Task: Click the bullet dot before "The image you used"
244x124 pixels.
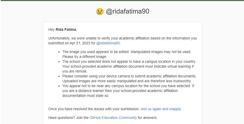Action: pos(59,52)
